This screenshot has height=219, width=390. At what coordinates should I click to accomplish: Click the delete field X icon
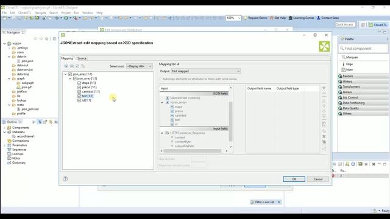coord(324,136)
